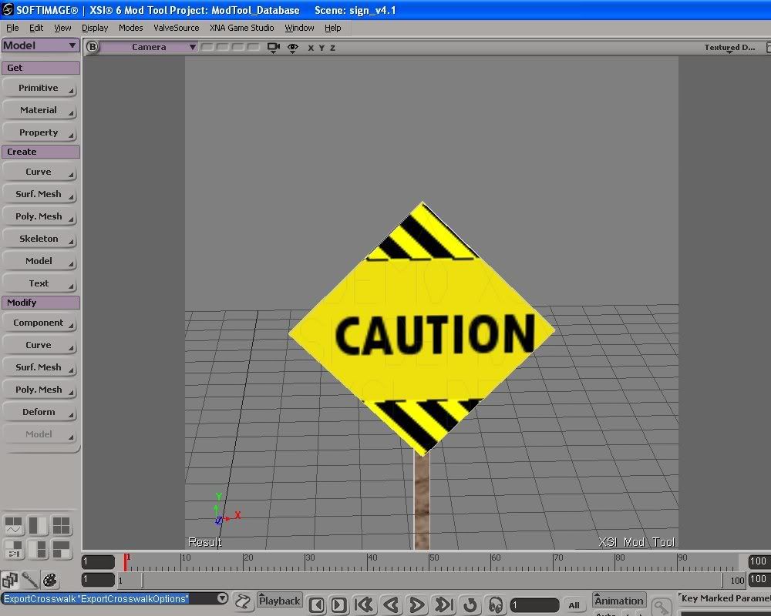771x616 pixels.
Task: Select the layout preset with wave curve
Action: pos(14,525)
